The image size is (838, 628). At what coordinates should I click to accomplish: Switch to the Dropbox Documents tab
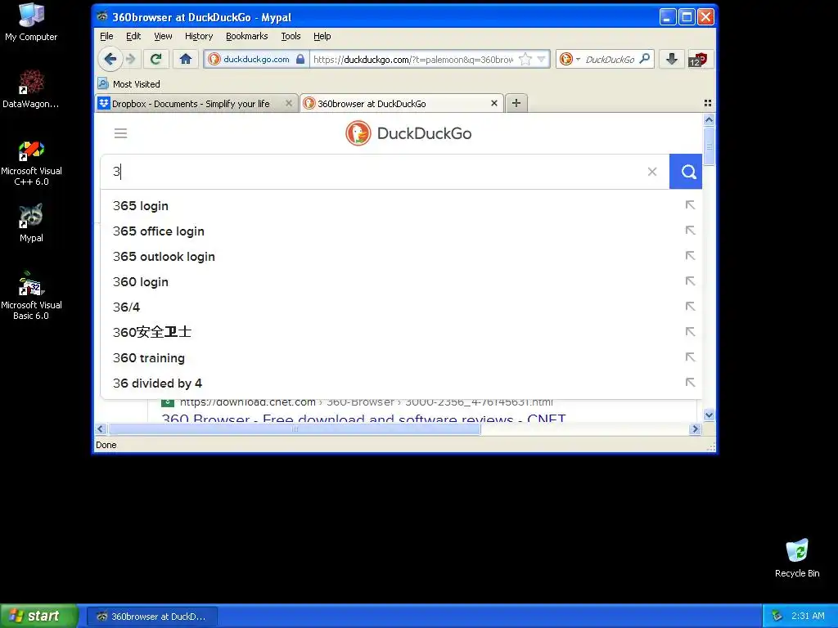(x=190, y=104)
